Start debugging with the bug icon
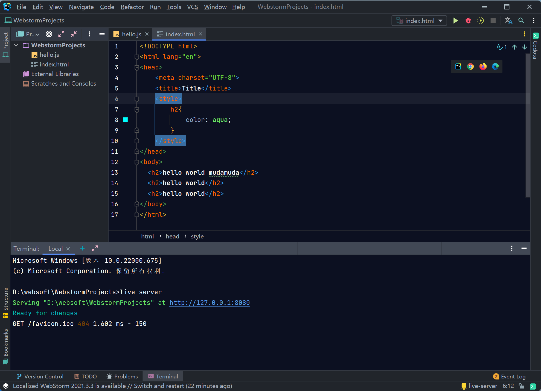This screenshot has width=541, height=391. click(468, 21)
